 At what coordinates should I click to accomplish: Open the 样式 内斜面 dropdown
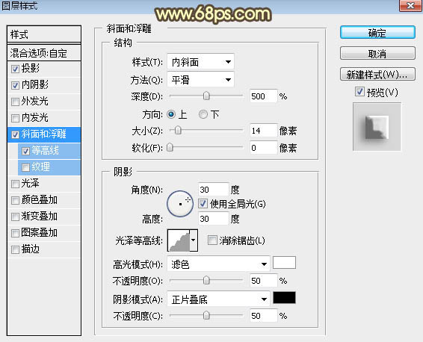pyautogui.click(x=200, y=62)
